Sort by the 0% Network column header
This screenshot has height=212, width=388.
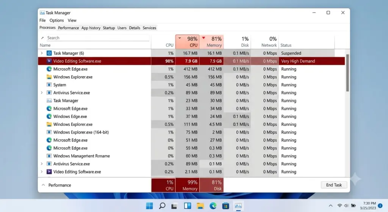coord(264,42)
